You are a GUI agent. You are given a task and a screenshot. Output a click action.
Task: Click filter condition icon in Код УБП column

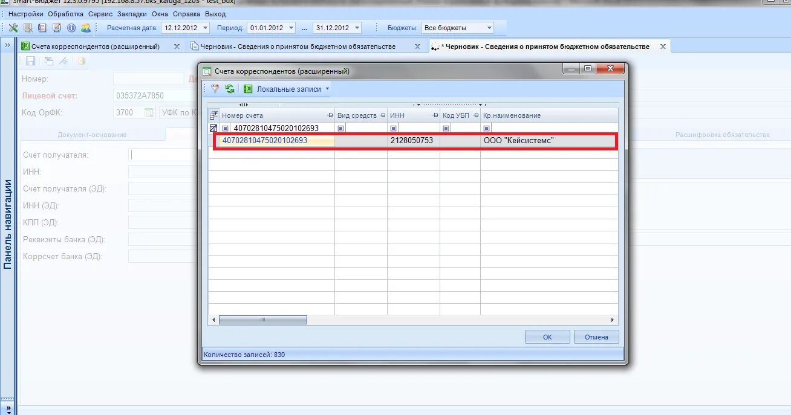tap(446, 128)
